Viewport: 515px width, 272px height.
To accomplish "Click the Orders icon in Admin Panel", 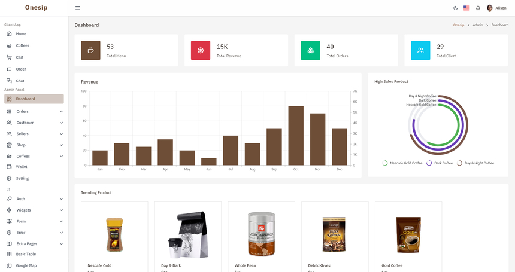I will (x=9, y=111).
